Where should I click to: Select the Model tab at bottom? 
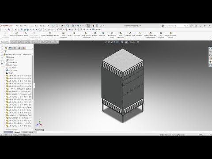pyautogui.click(x=17, y=132)
